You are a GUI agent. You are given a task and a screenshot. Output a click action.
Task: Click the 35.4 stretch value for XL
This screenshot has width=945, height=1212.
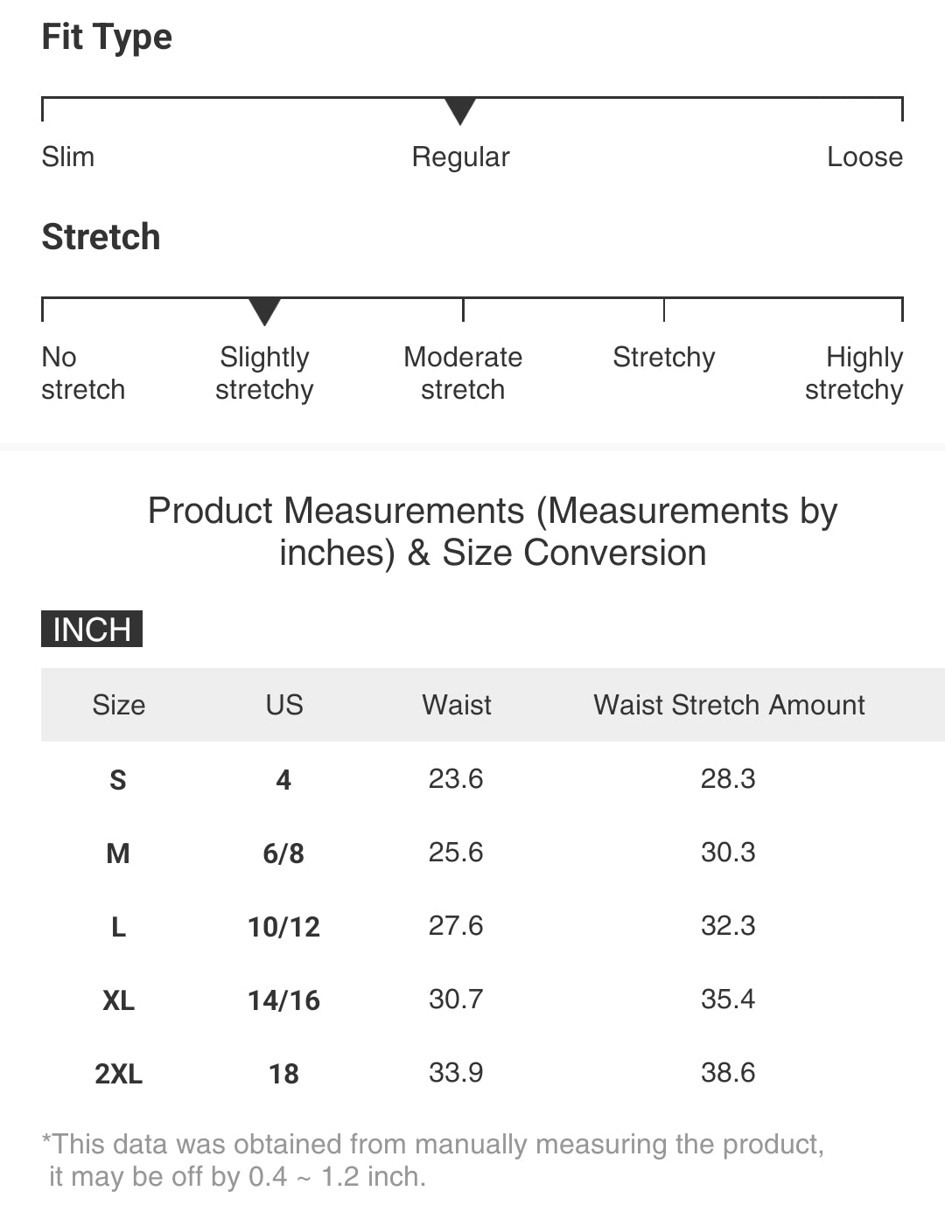pos(728,1000)
